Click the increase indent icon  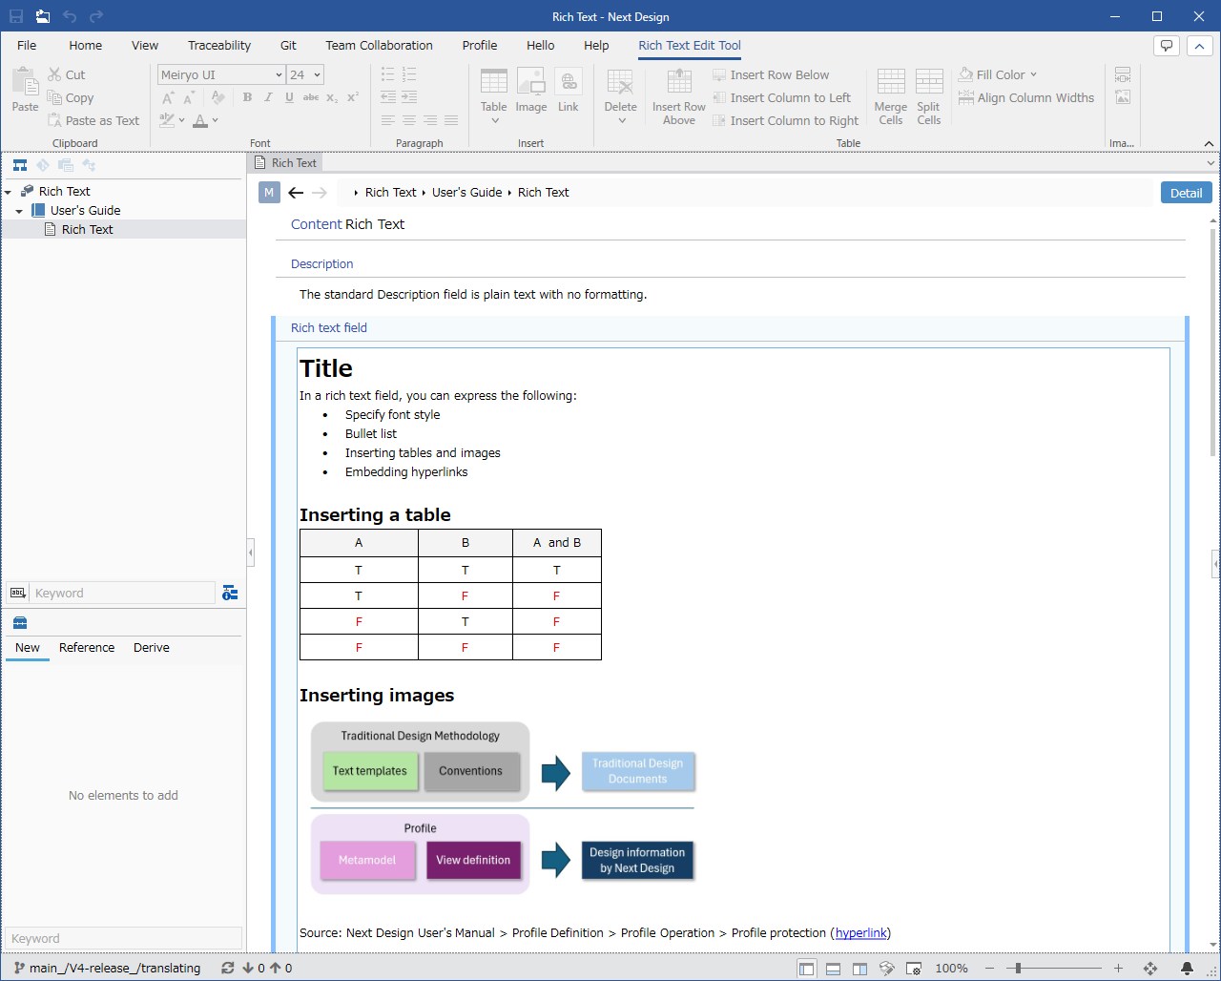click(409, 97)
